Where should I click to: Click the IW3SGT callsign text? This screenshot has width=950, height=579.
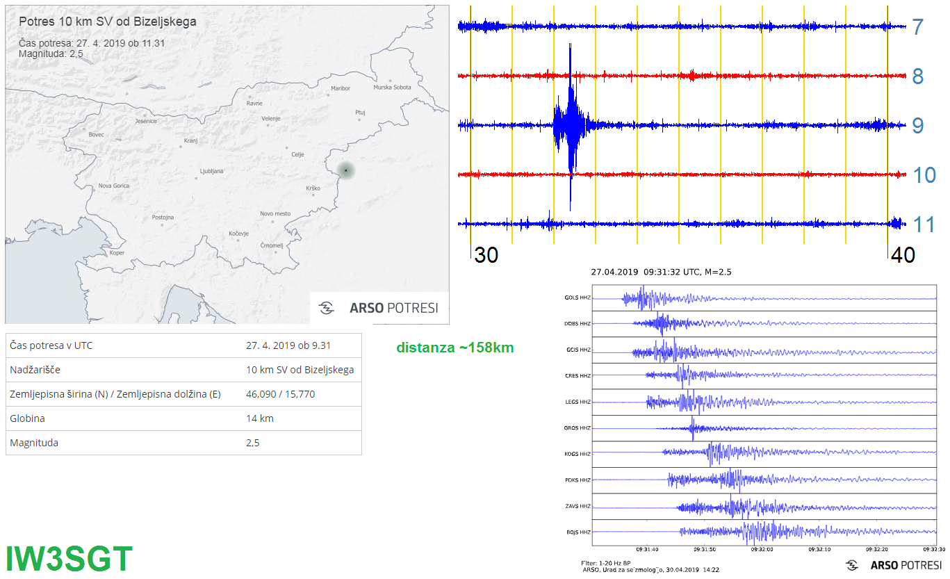coord(69,560)
